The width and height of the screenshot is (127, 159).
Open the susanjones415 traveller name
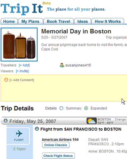pyautogui.click(x=78, y=65)
